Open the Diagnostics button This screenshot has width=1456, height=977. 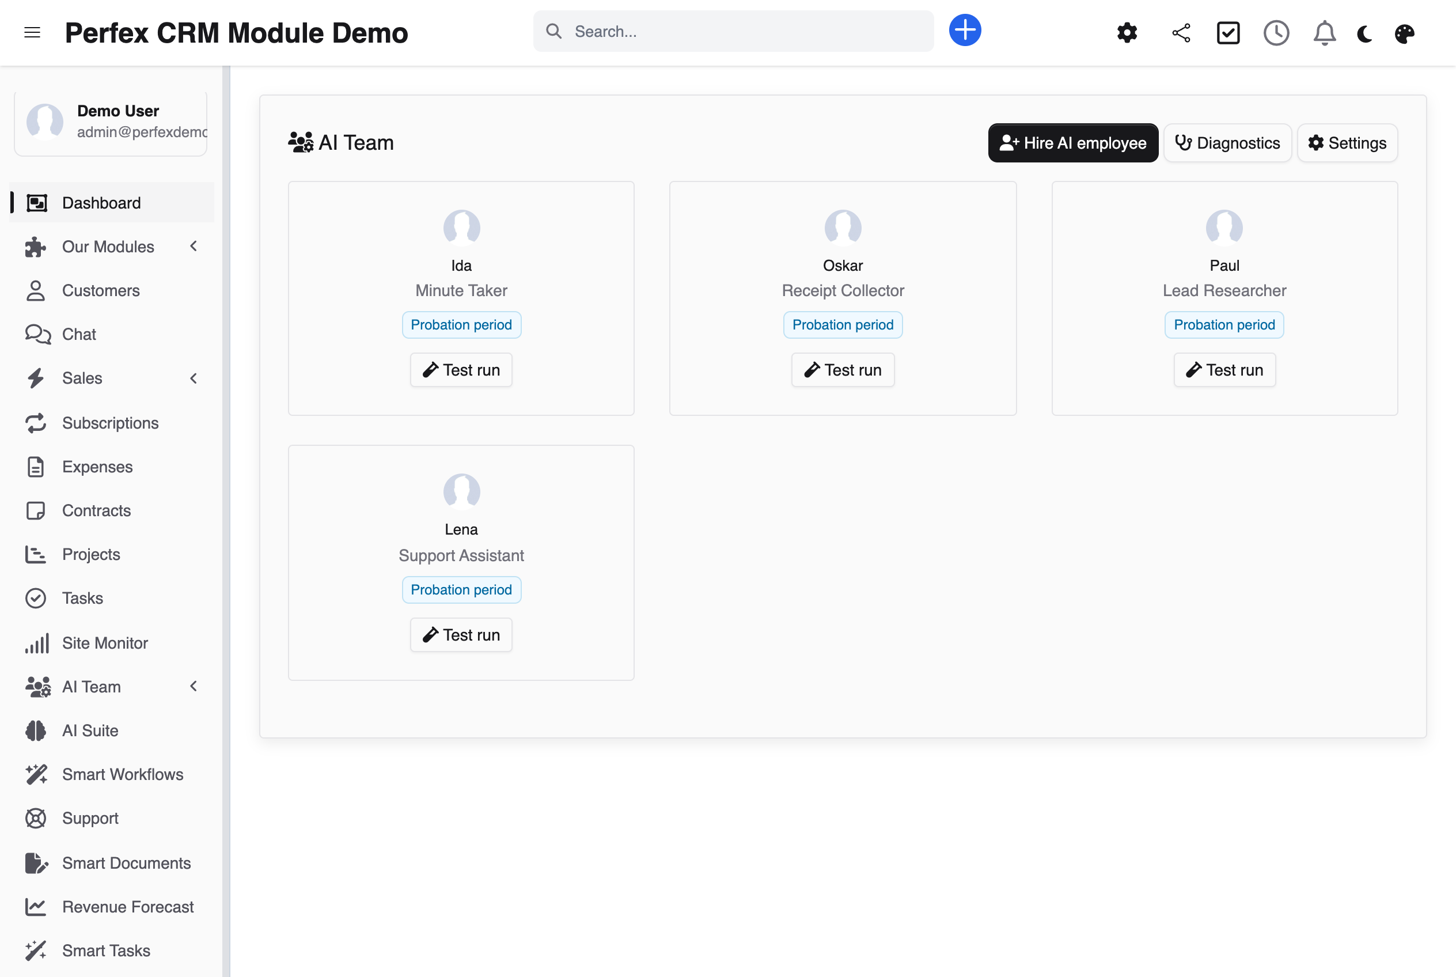point(1227,143)
